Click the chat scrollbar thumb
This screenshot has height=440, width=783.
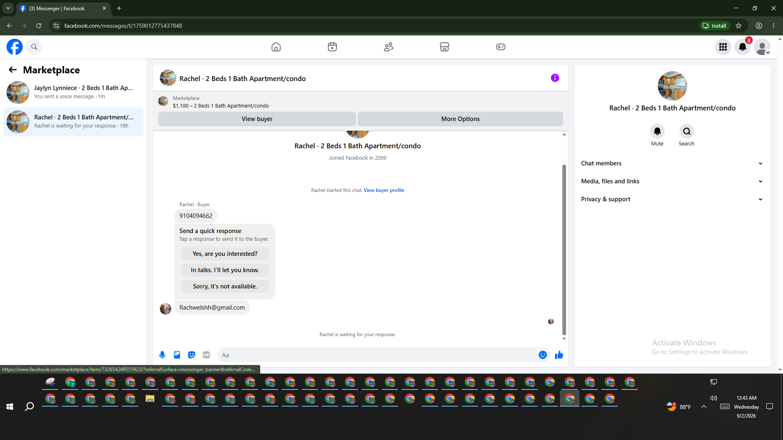564,249
